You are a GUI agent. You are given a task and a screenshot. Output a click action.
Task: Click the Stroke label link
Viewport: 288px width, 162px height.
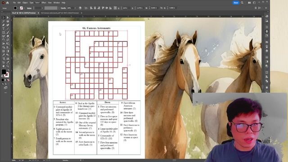coord(29,8)
